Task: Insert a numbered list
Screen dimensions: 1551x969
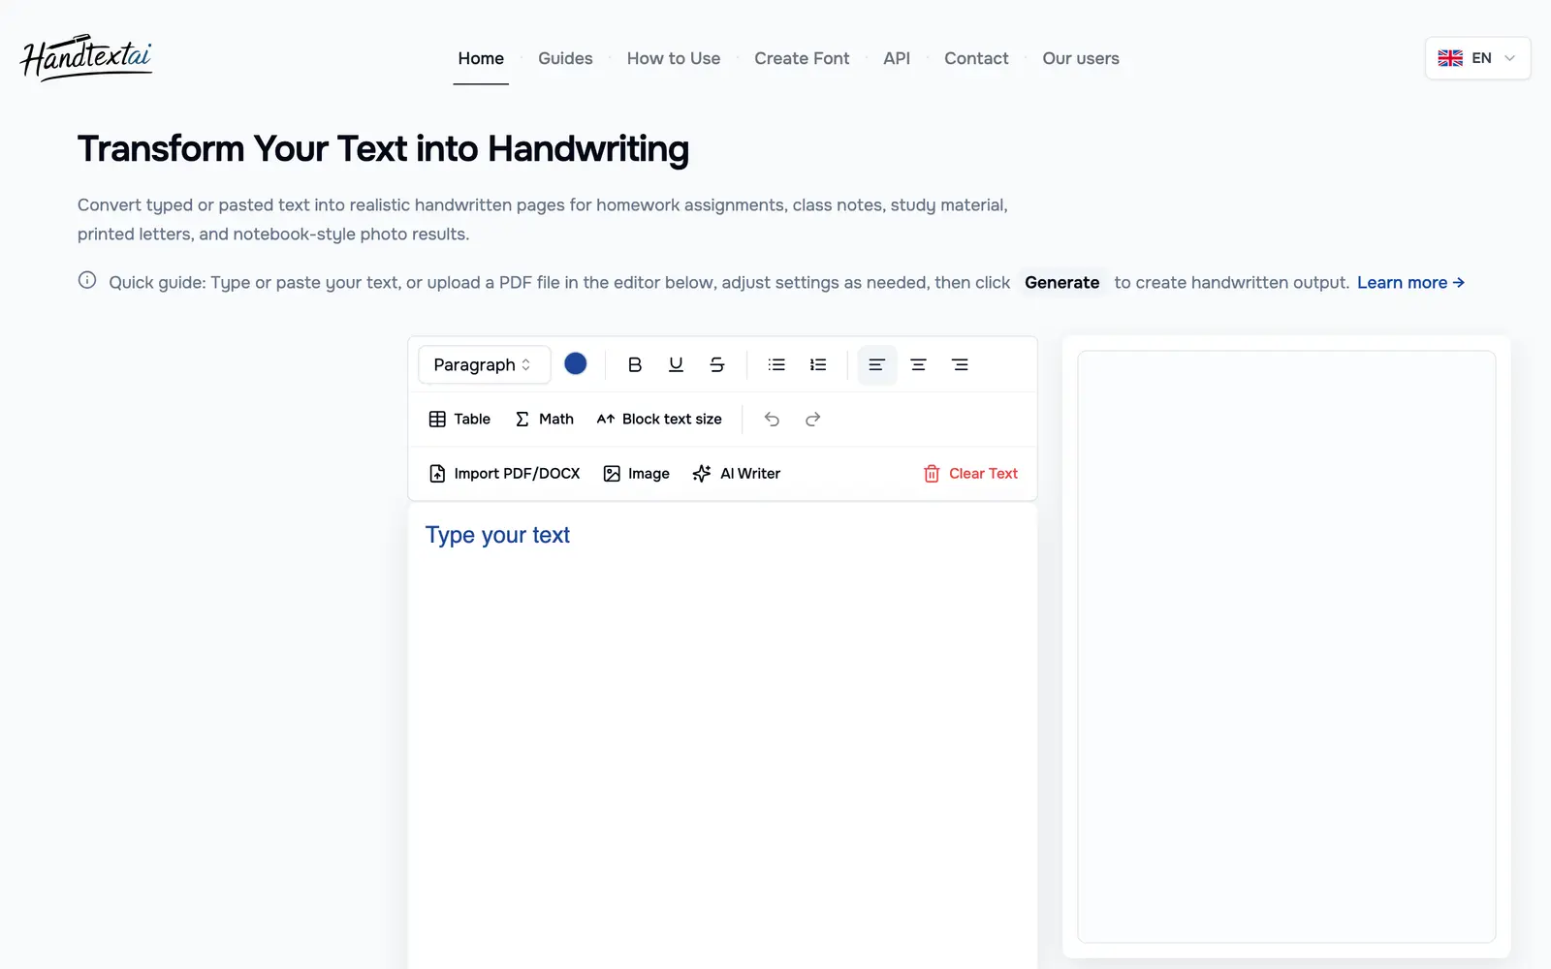Action: click(818, 364)
